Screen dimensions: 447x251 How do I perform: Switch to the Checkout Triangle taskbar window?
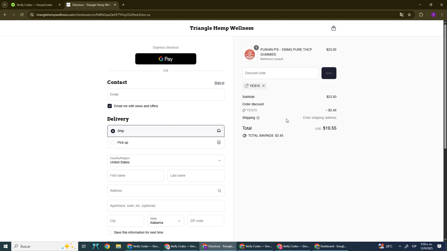[x=218, y=246]
